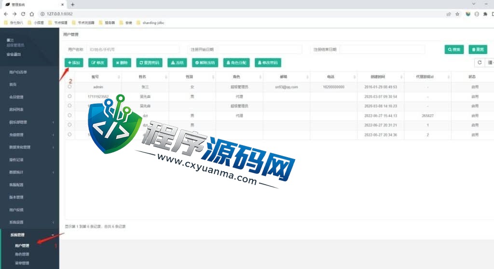The image size is (494, 269).
Task: Click the green 添加 add button
Action: 74,63
